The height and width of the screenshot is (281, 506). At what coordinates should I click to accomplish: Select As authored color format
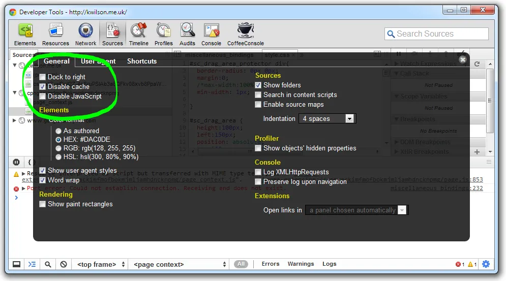point(58,131)
